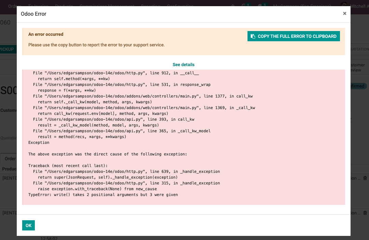369x240 pixels.
Task: Click traceback line 'api.py, line 365'
Action: click(122, 131)
